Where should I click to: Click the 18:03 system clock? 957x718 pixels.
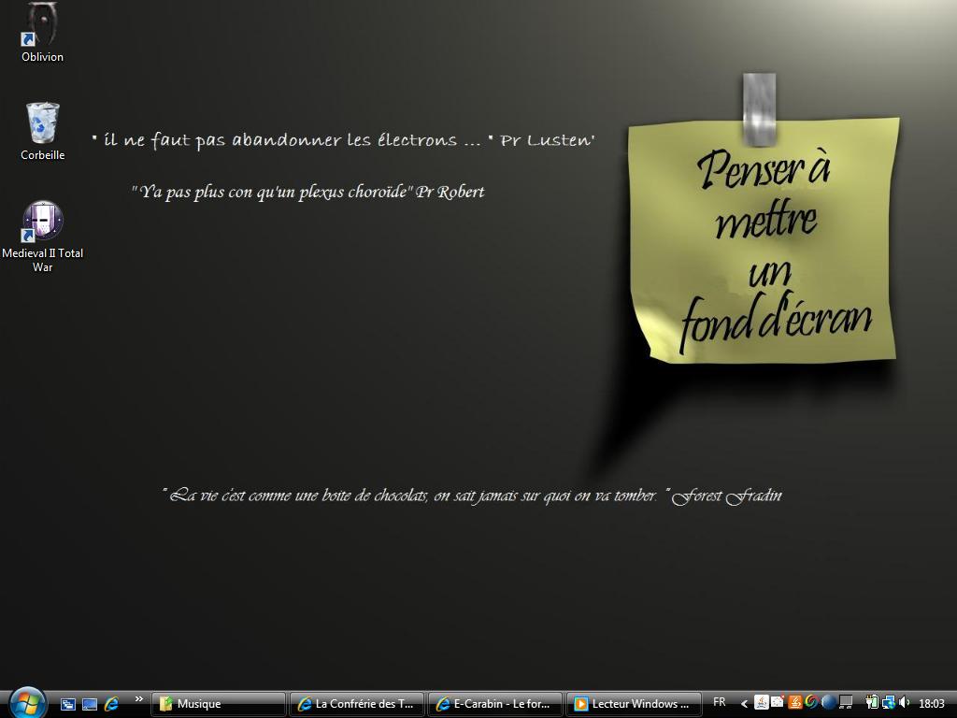[932, 704]
